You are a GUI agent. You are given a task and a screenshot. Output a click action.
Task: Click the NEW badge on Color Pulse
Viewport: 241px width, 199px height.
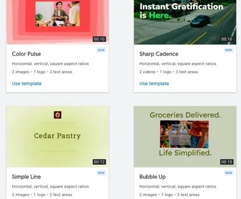coord(101,50)
